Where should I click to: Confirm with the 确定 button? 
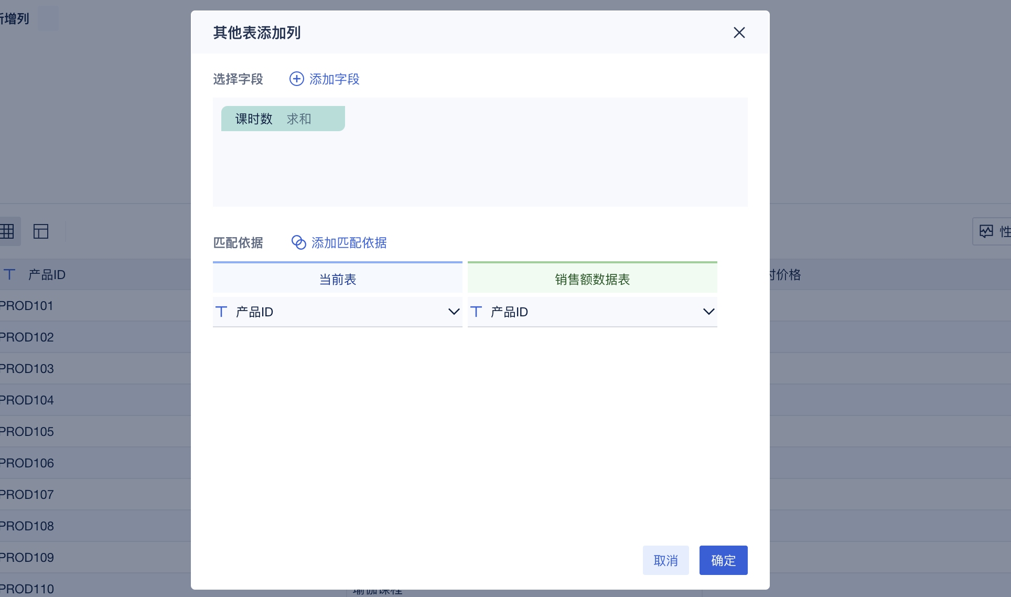723,560
